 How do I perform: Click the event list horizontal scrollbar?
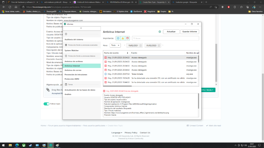[117, 86]
